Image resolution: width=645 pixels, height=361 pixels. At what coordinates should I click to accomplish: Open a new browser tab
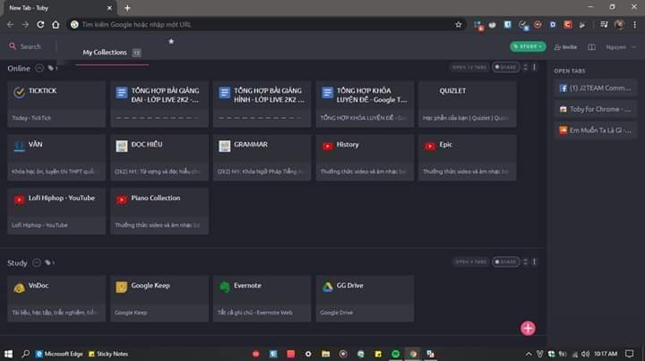[127, 8]
